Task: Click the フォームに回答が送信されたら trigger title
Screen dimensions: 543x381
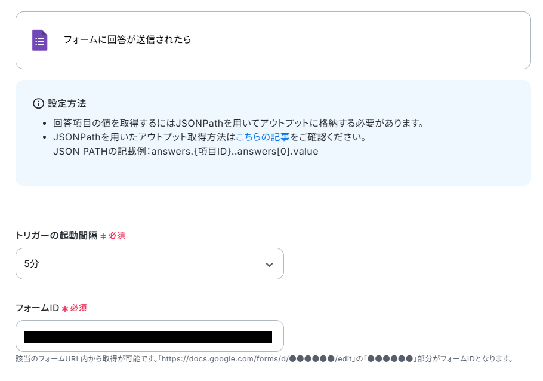Action: click(x=127, y=39)
